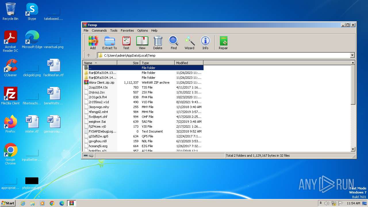This screenshot has height=207, width=368.
Task: Select file 2r31ge3i.fh4
Action: pos(143,97)
